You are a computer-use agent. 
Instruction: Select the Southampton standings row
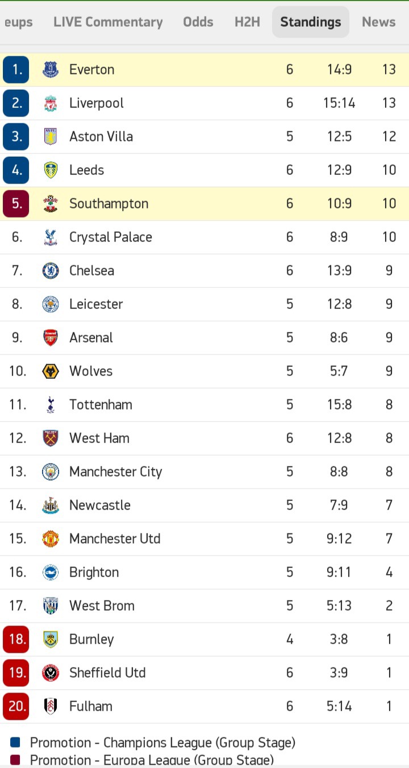pyautogui.click(x=204, y=204)
